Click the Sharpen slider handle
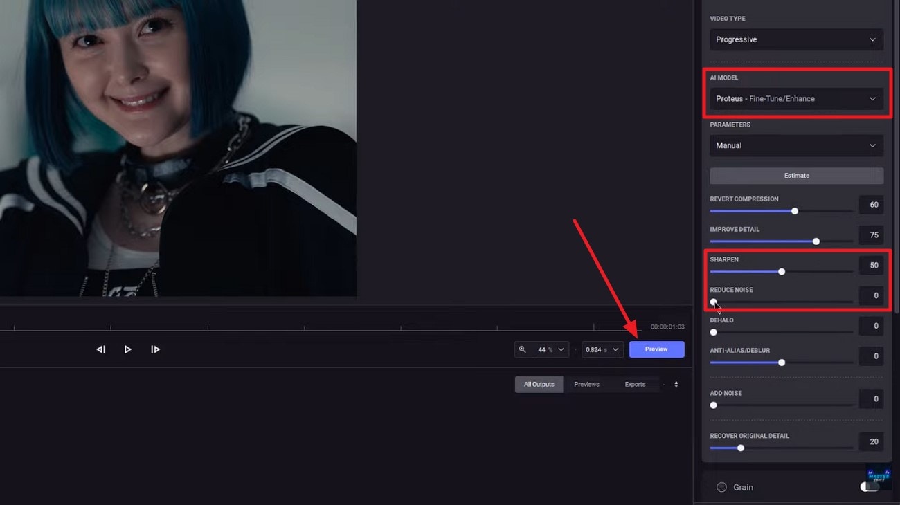900x505 pixels. (782, 272)
